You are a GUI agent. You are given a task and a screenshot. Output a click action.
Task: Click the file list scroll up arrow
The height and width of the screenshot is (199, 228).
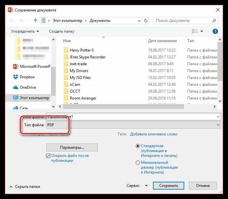pos(220,39)
